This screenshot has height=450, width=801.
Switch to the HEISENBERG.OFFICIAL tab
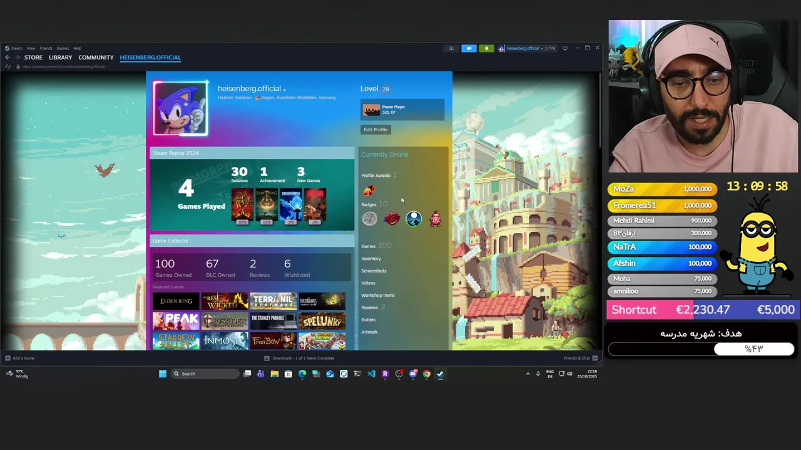150,57
